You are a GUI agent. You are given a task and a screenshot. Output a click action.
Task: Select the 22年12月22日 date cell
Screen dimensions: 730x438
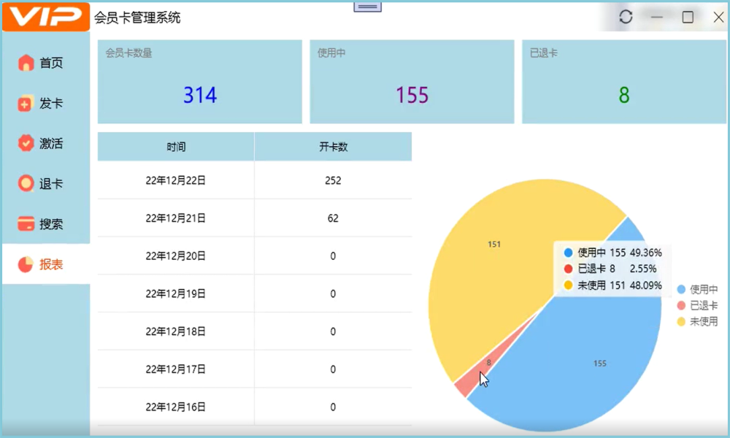[176, 180]
